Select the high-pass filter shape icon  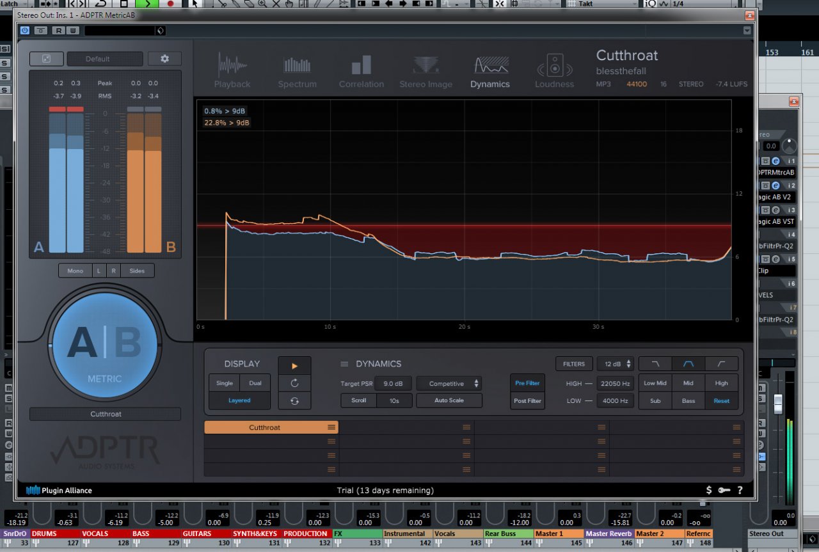[722, 364]
